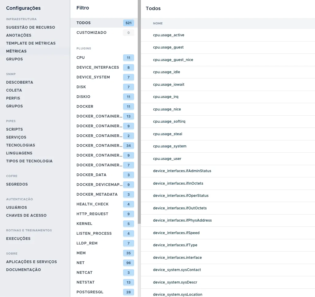Filter by DISKIO plugin
Viewport: 315px width, 297px height.
point(104,97)
